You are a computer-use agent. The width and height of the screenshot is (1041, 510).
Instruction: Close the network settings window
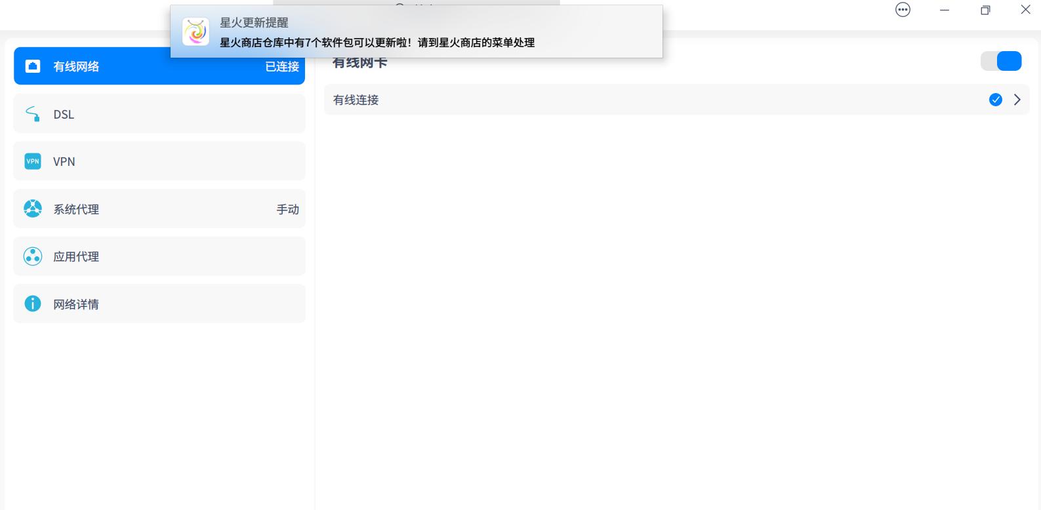[x=1026, y=10]
